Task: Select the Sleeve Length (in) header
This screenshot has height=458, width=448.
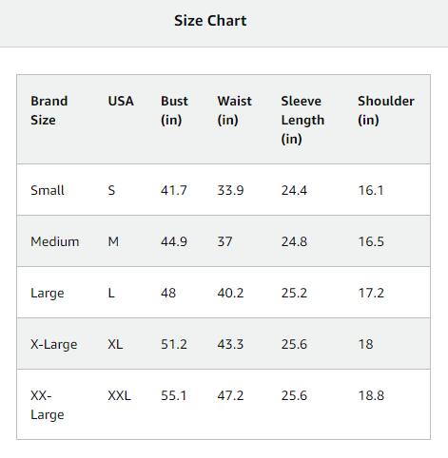Action: [302, 120]
